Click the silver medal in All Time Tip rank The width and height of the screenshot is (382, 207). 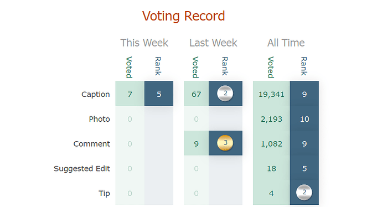(x=304, y=193)
